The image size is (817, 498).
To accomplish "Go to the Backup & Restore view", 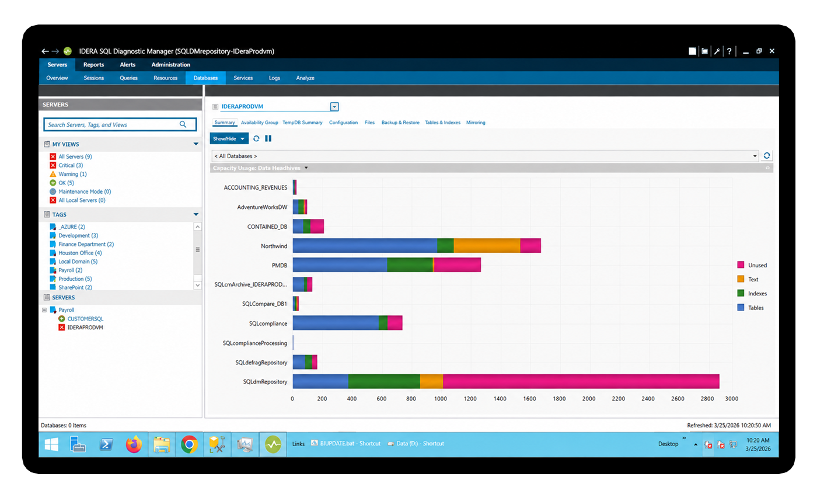I will [400, 123].
